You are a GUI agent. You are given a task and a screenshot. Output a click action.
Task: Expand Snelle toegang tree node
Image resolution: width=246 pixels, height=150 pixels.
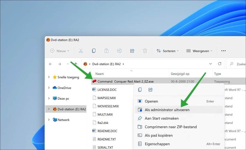[x=49, y=77]
